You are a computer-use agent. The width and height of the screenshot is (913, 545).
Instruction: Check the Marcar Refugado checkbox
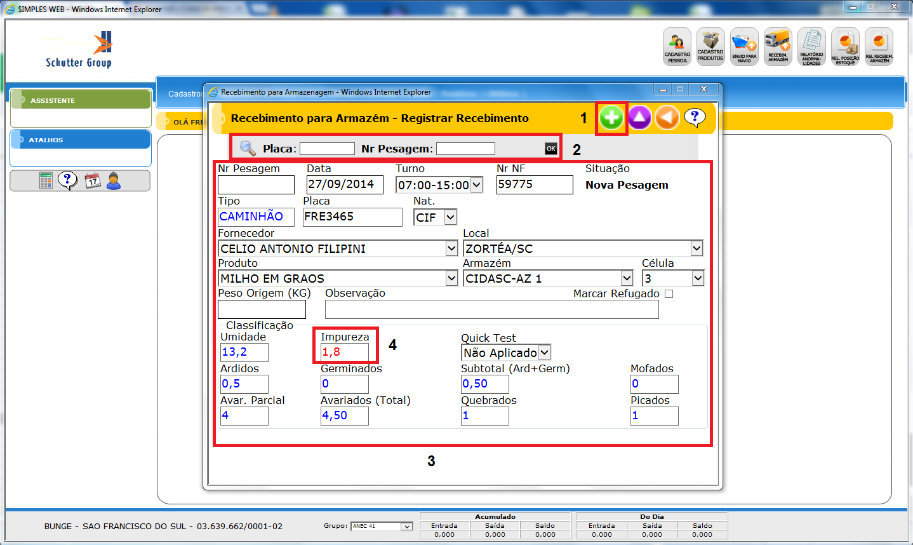coord(669,294)
